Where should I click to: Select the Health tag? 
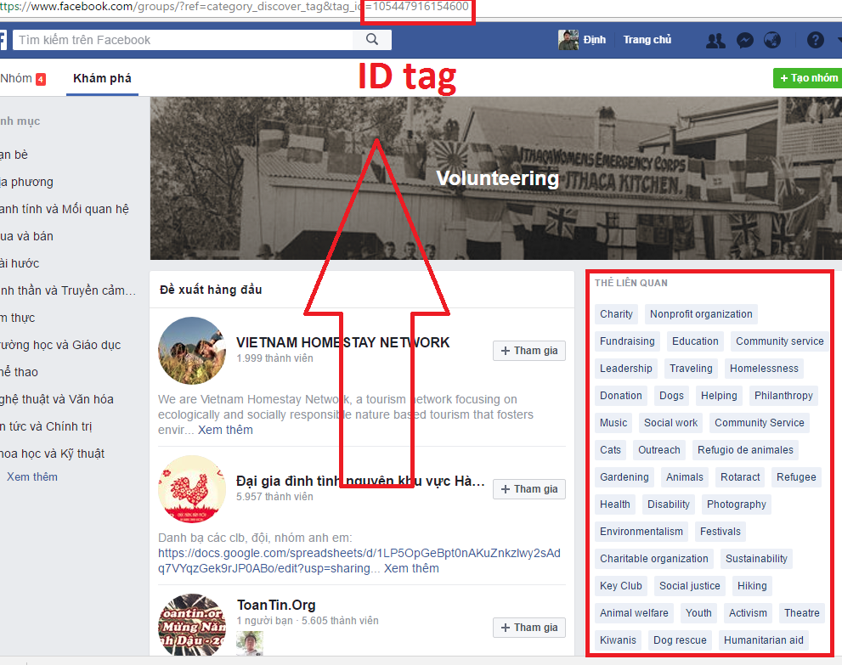615,504
